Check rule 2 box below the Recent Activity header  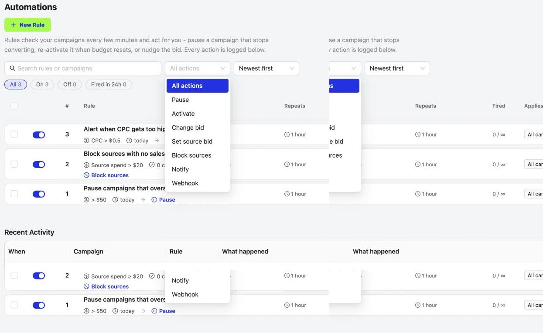pos(14,276)
